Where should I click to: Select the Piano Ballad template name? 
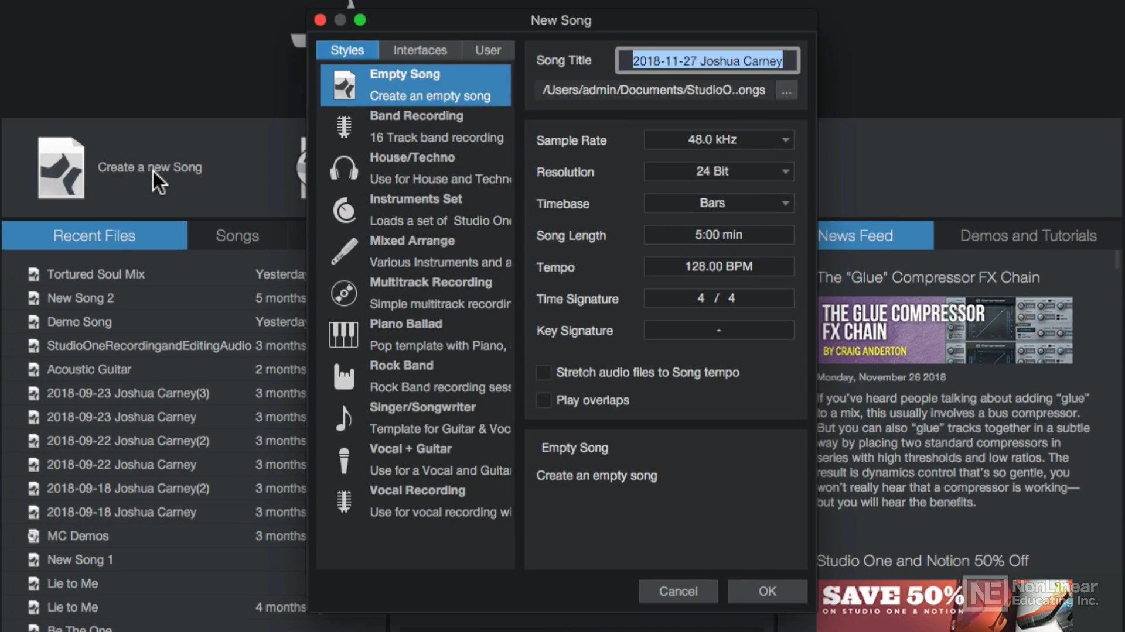click(406, 324)
